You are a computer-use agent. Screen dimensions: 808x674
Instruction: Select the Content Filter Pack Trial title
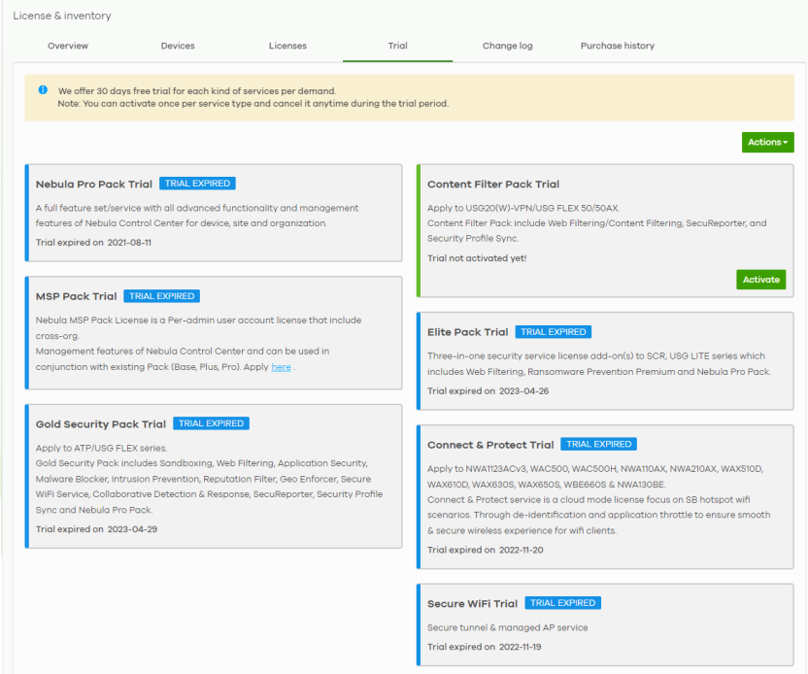[x=493, y=185]
